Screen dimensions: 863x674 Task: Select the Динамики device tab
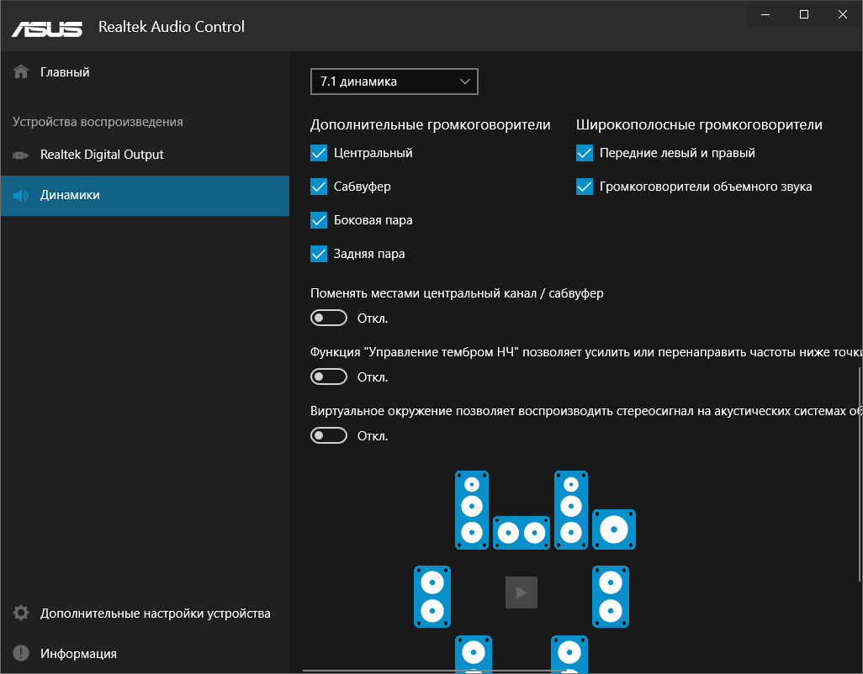pos(145,195)
